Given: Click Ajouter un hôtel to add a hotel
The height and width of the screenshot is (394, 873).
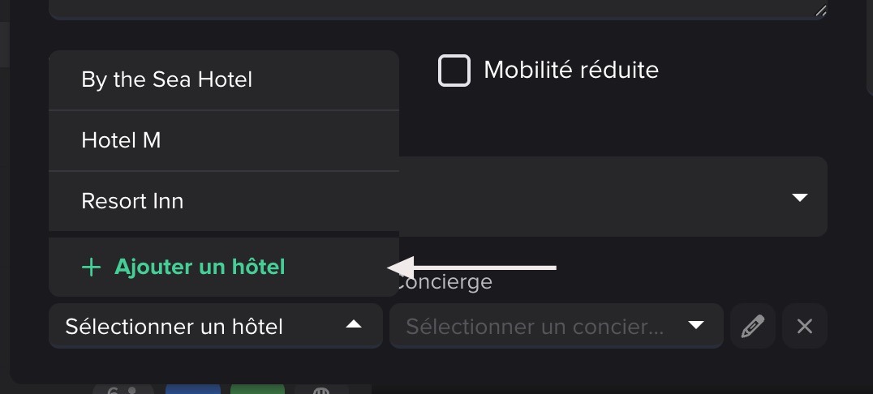Looking at the screenshot, I should pyautogui.click(x=200, y=267).
